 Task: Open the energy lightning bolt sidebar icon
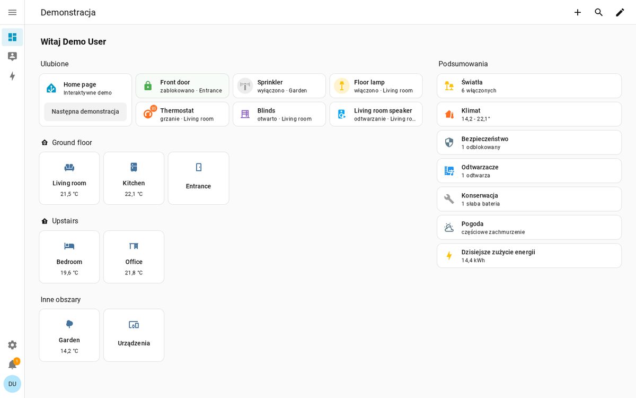(x=12, y=76)
